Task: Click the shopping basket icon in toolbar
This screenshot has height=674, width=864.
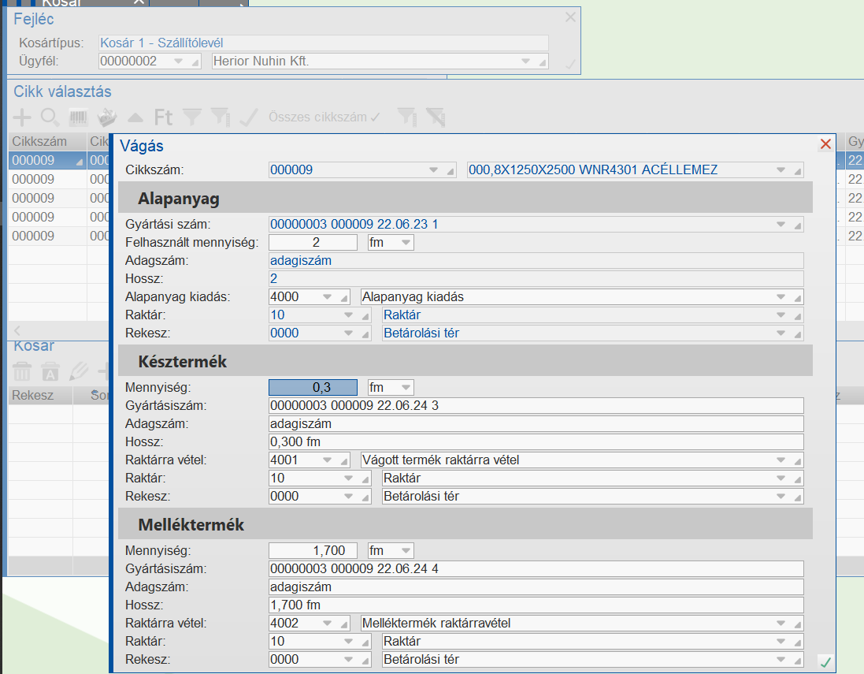Action: pos(106,117)
